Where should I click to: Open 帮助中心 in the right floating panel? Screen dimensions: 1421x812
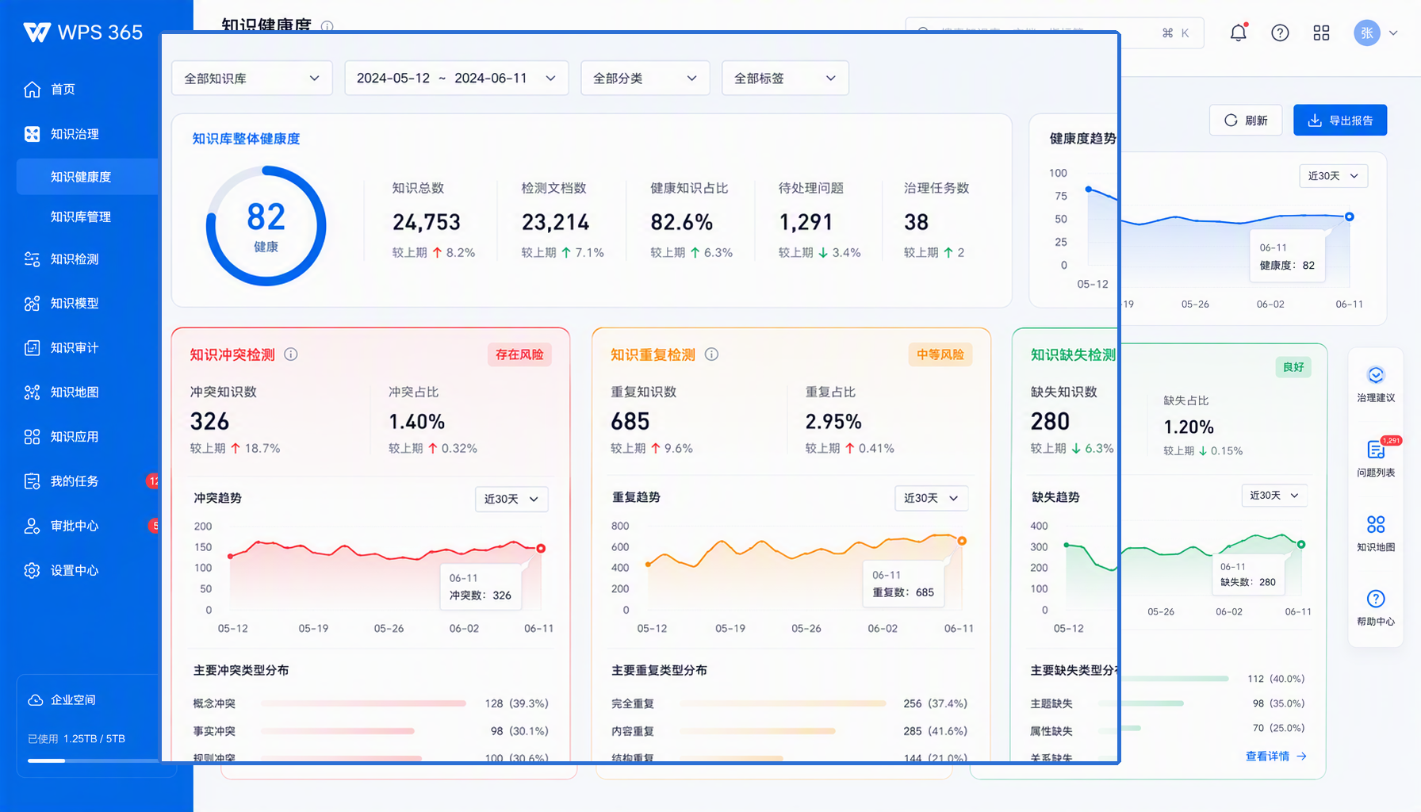click(x=1376, y=607)
